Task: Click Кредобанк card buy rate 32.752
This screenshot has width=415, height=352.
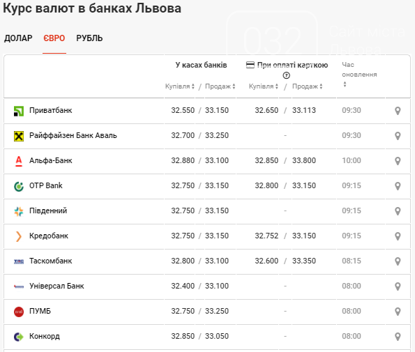Action: pyautogui.click(x=266, y=236)
